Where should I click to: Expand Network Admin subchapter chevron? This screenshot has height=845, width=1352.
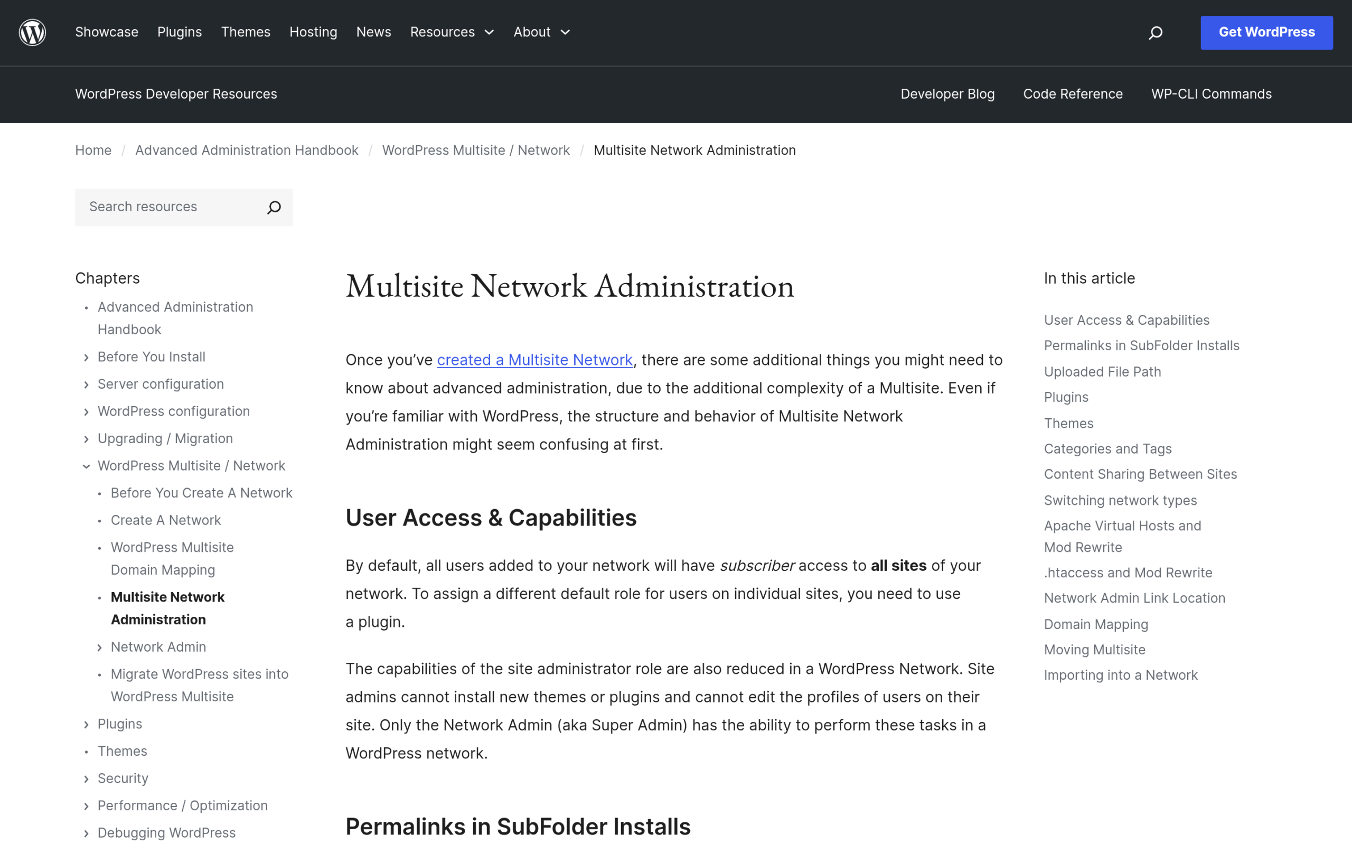[99, 647]
